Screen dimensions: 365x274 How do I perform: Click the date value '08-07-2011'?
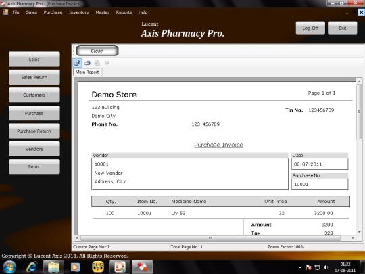click(308, 164)
